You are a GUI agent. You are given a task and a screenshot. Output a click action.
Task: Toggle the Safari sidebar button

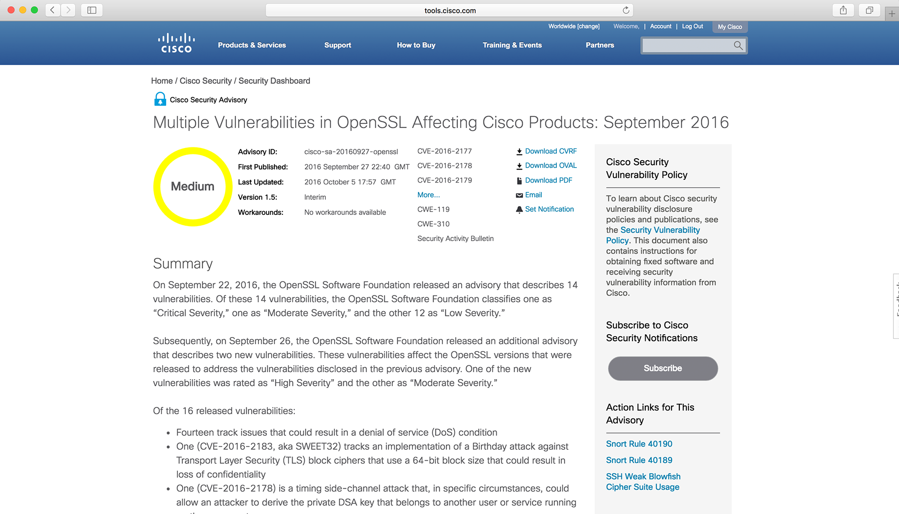click(92, 10)
